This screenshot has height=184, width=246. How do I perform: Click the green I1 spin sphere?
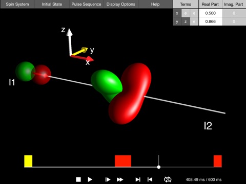[25, 72]
